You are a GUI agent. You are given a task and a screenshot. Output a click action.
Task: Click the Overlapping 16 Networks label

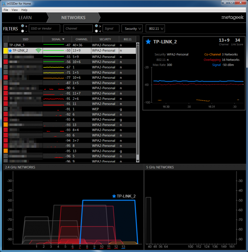(x=221, y=60)
